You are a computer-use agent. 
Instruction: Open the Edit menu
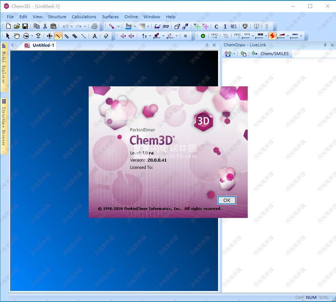coord(23,17)
